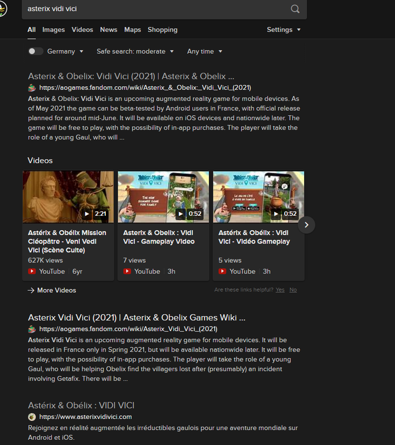Screen dimensions: 395x445
Task: Click the Astérix & Obélix : Vidi Vici - Vidéo Gameplay title
Action: pos(254,237)
